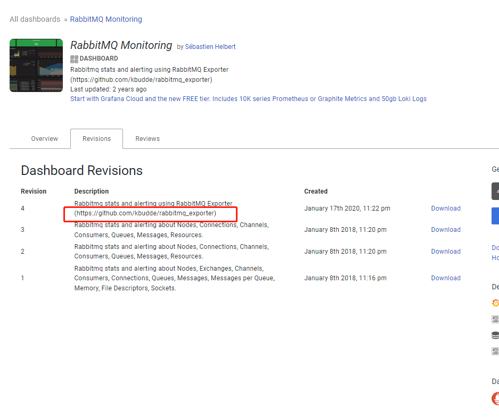Click the orange Grafana logo icon
Viewport: 499px width, 418px height.
click(x=495, y=303)
